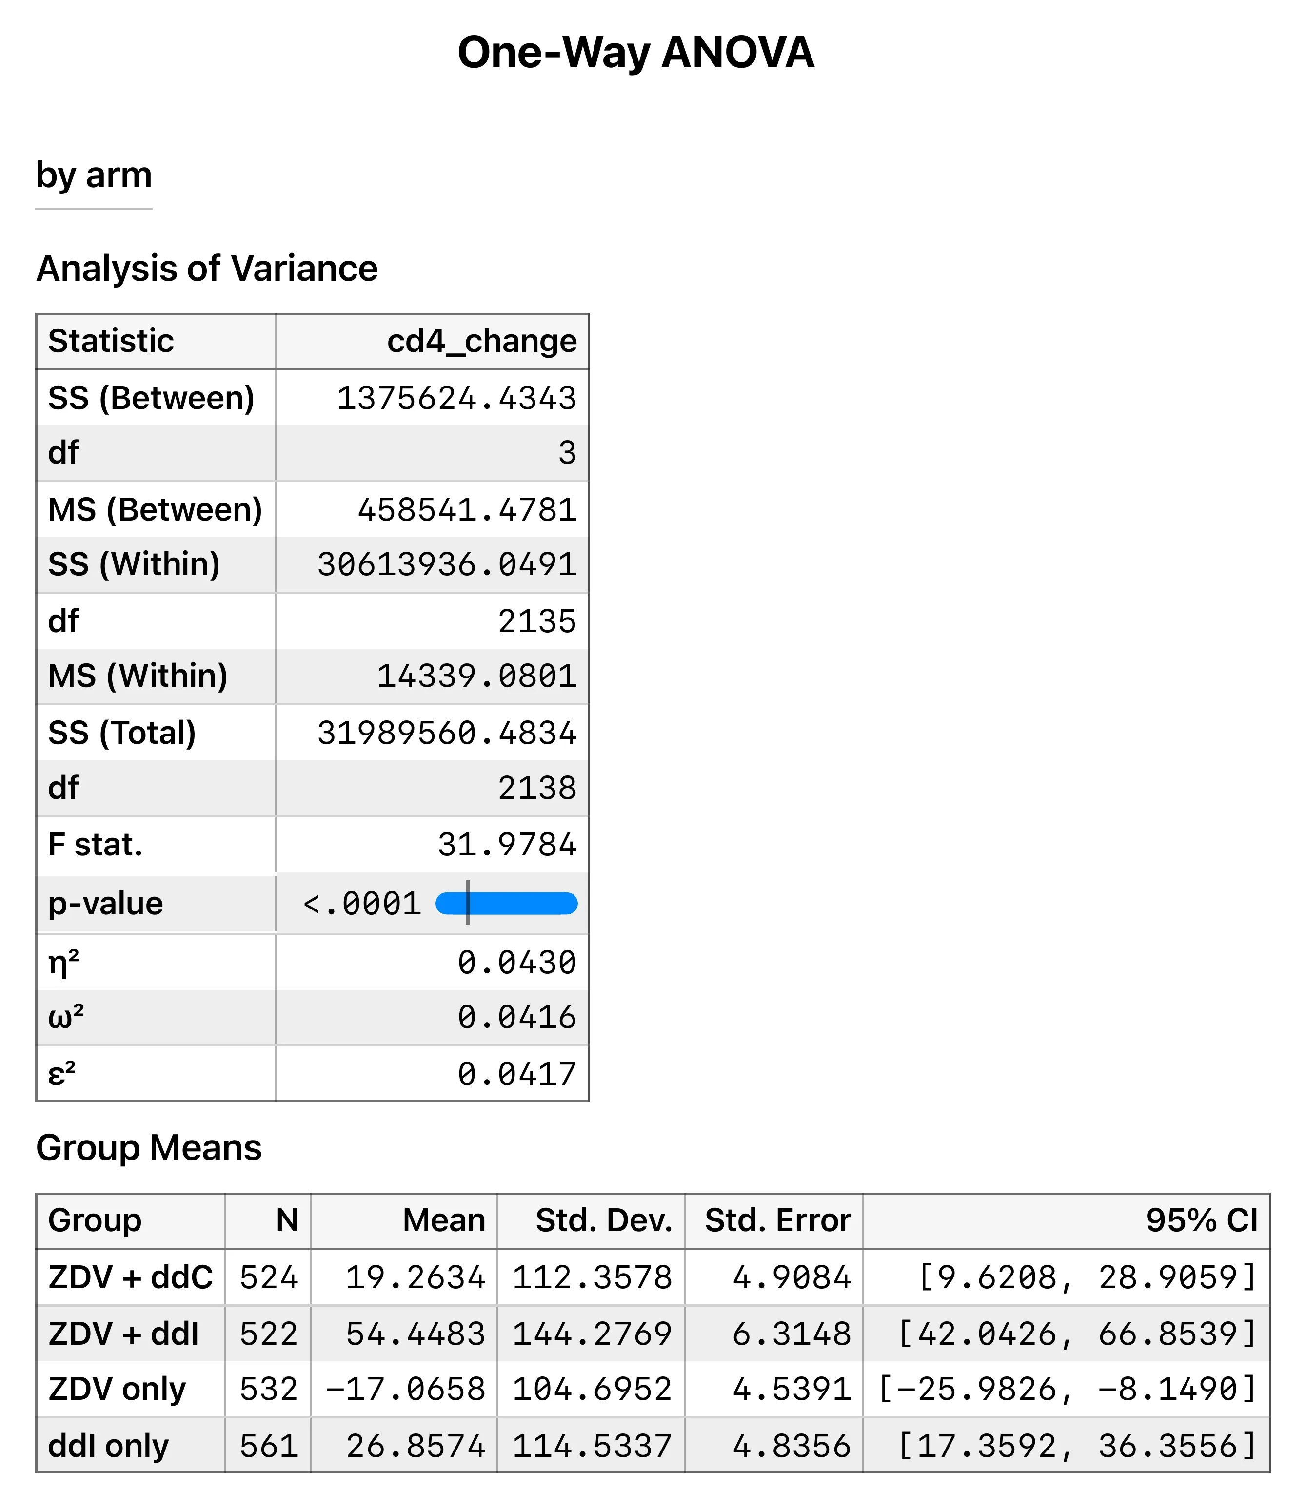The width and height of the screenshot is (1306, 1508).
Task: Click the mean value −17.0658
Action: 406,1389
